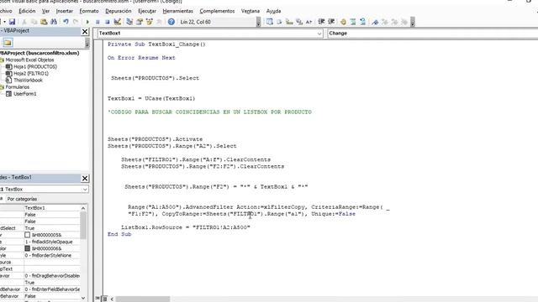
Task: Close the VBAProject explorer pane
Action: 85,32
